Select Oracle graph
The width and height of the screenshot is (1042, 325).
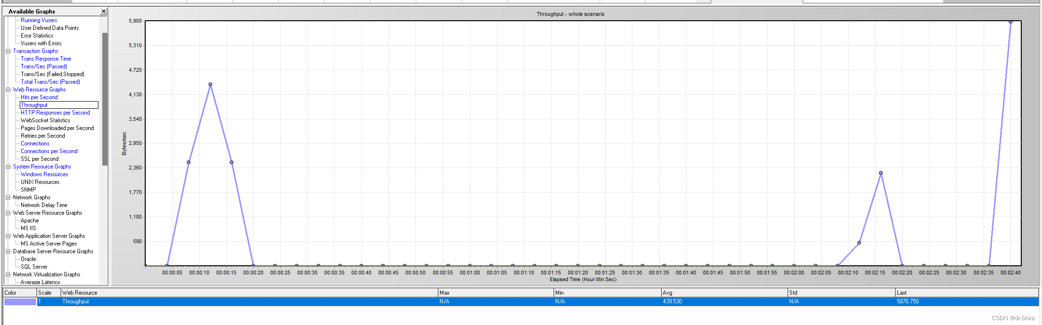click(28, 259)
